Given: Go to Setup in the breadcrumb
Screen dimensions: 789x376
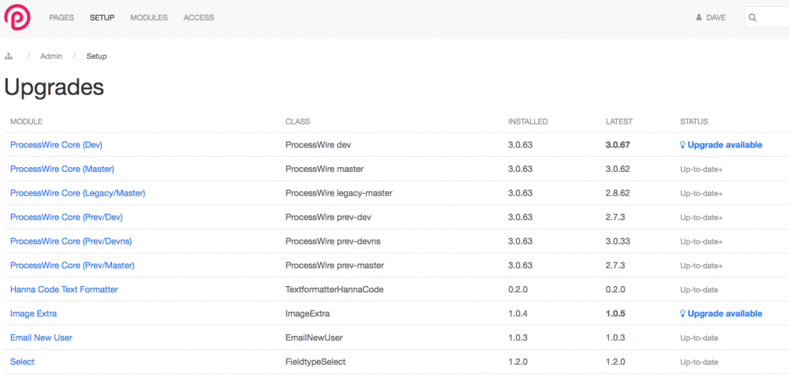Looking at the screenshot, I should (x=96, y=57).
